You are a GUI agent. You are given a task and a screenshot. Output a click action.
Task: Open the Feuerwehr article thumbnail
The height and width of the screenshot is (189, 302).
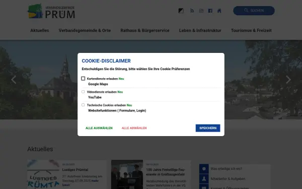tap(127, 174)
